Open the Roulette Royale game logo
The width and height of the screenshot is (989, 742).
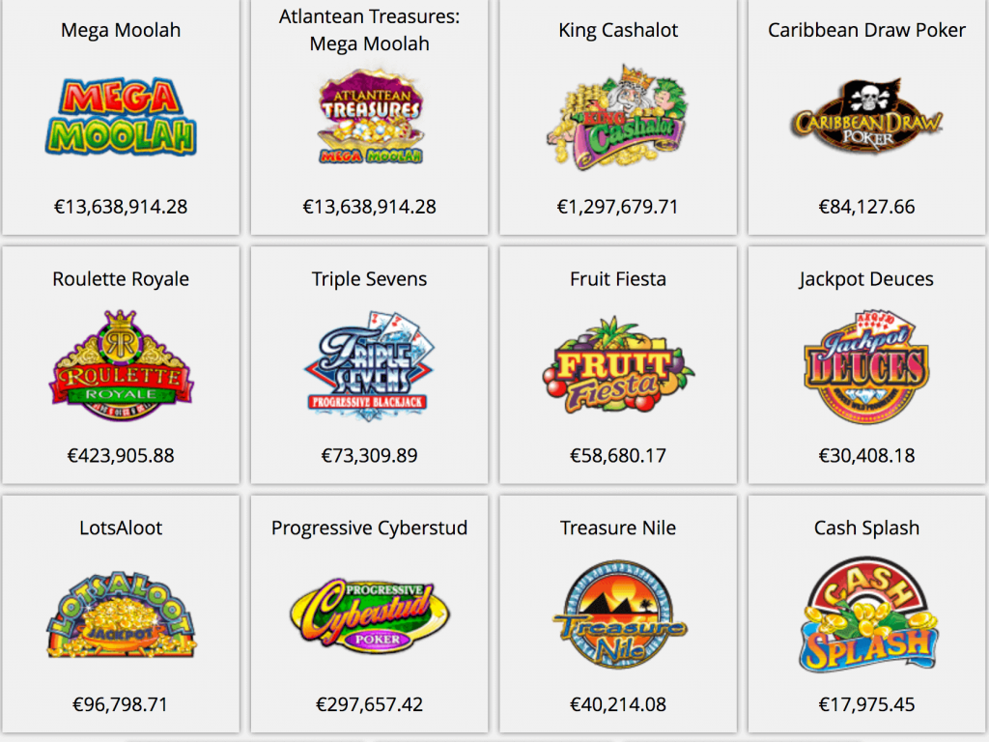121,365
